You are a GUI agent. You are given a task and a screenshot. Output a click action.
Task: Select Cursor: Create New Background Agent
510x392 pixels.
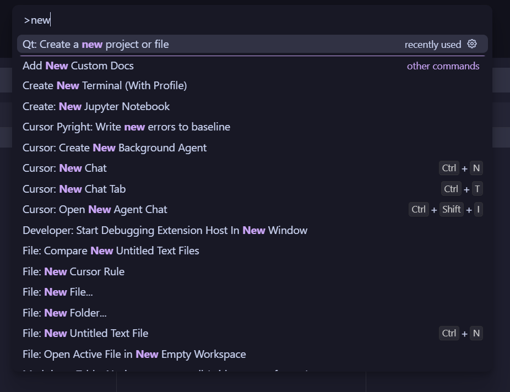[x=115, y=148]
